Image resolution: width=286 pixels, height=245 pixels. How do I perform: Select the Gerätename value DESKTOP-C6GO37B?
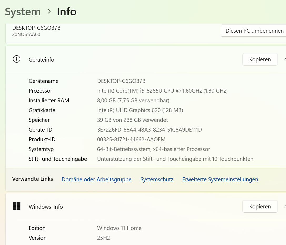click(121, 81)
